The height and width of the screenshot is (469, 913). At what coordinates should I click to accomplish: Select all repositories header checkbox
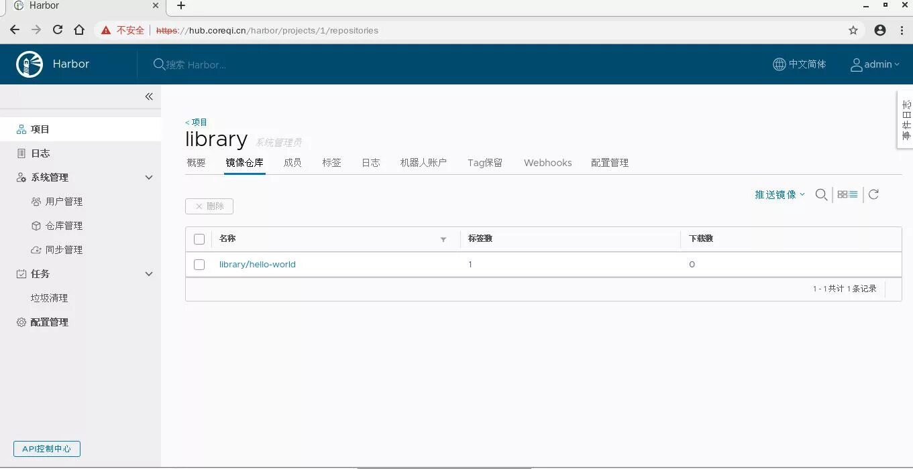click(199, 239)
